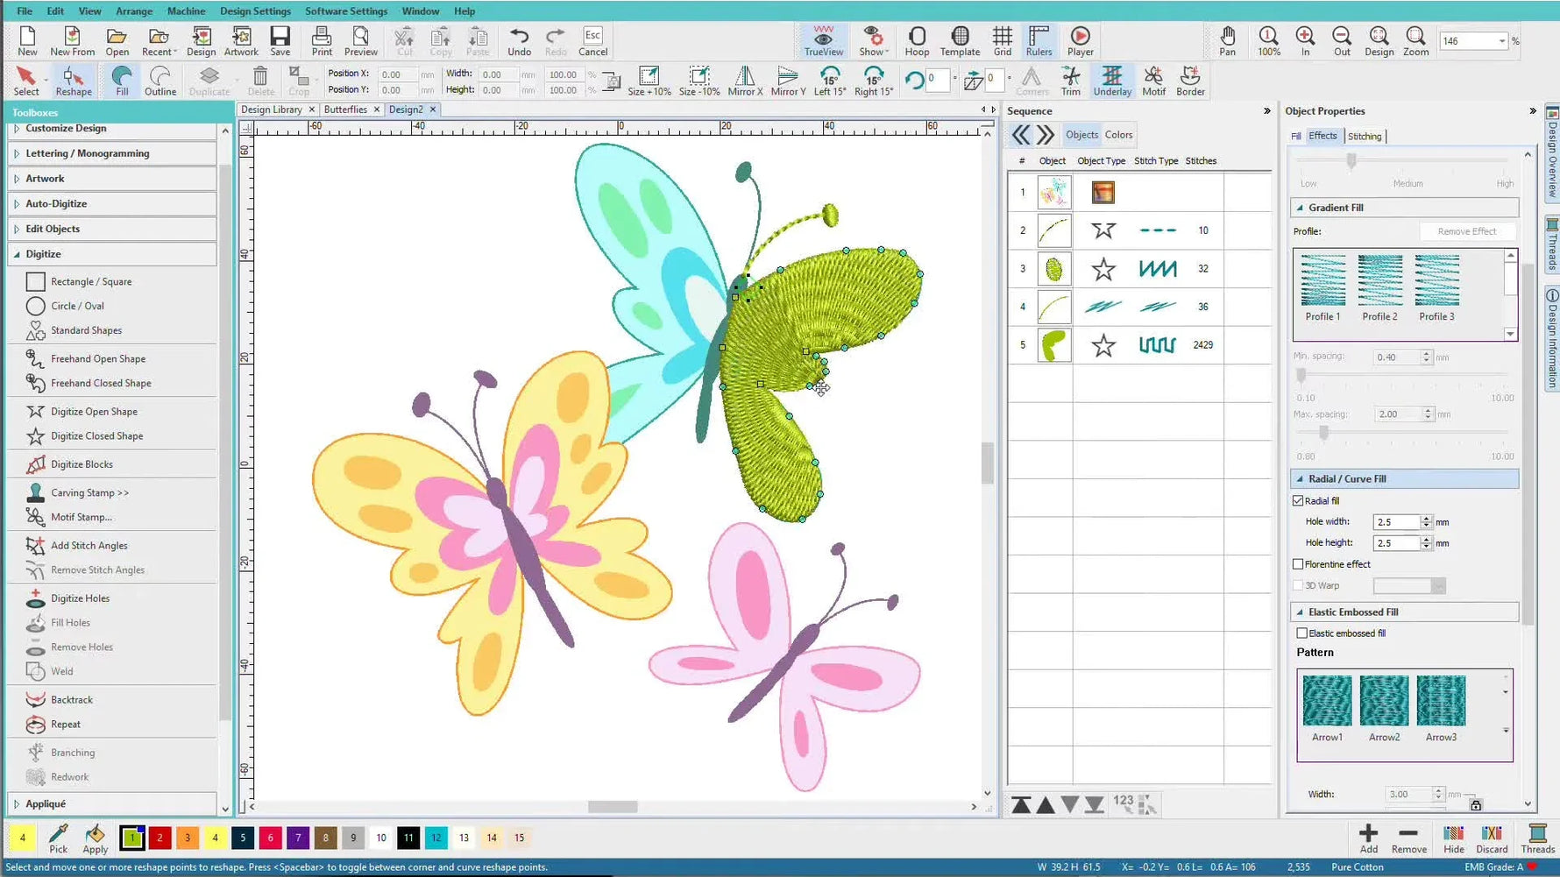Toggle Rulers in the toolbar

pyautogui.click(x=1039, y=41)
